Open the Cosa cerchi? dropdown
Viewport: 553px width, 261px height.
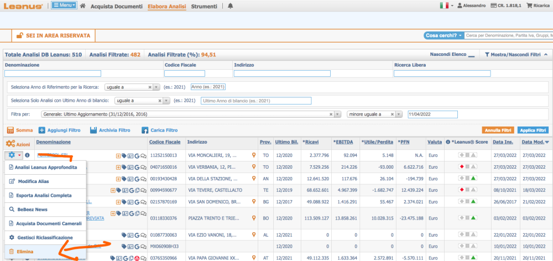click(444, 35)
